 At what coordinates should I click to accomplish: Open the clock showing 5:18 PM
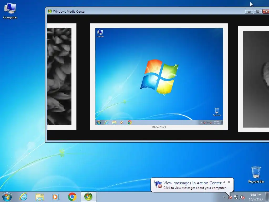[x=256, y=197]
